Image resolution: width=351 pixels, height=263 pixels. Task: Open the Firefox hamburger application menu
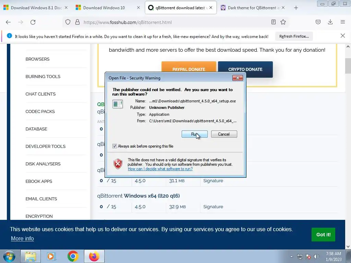(343, 22)
